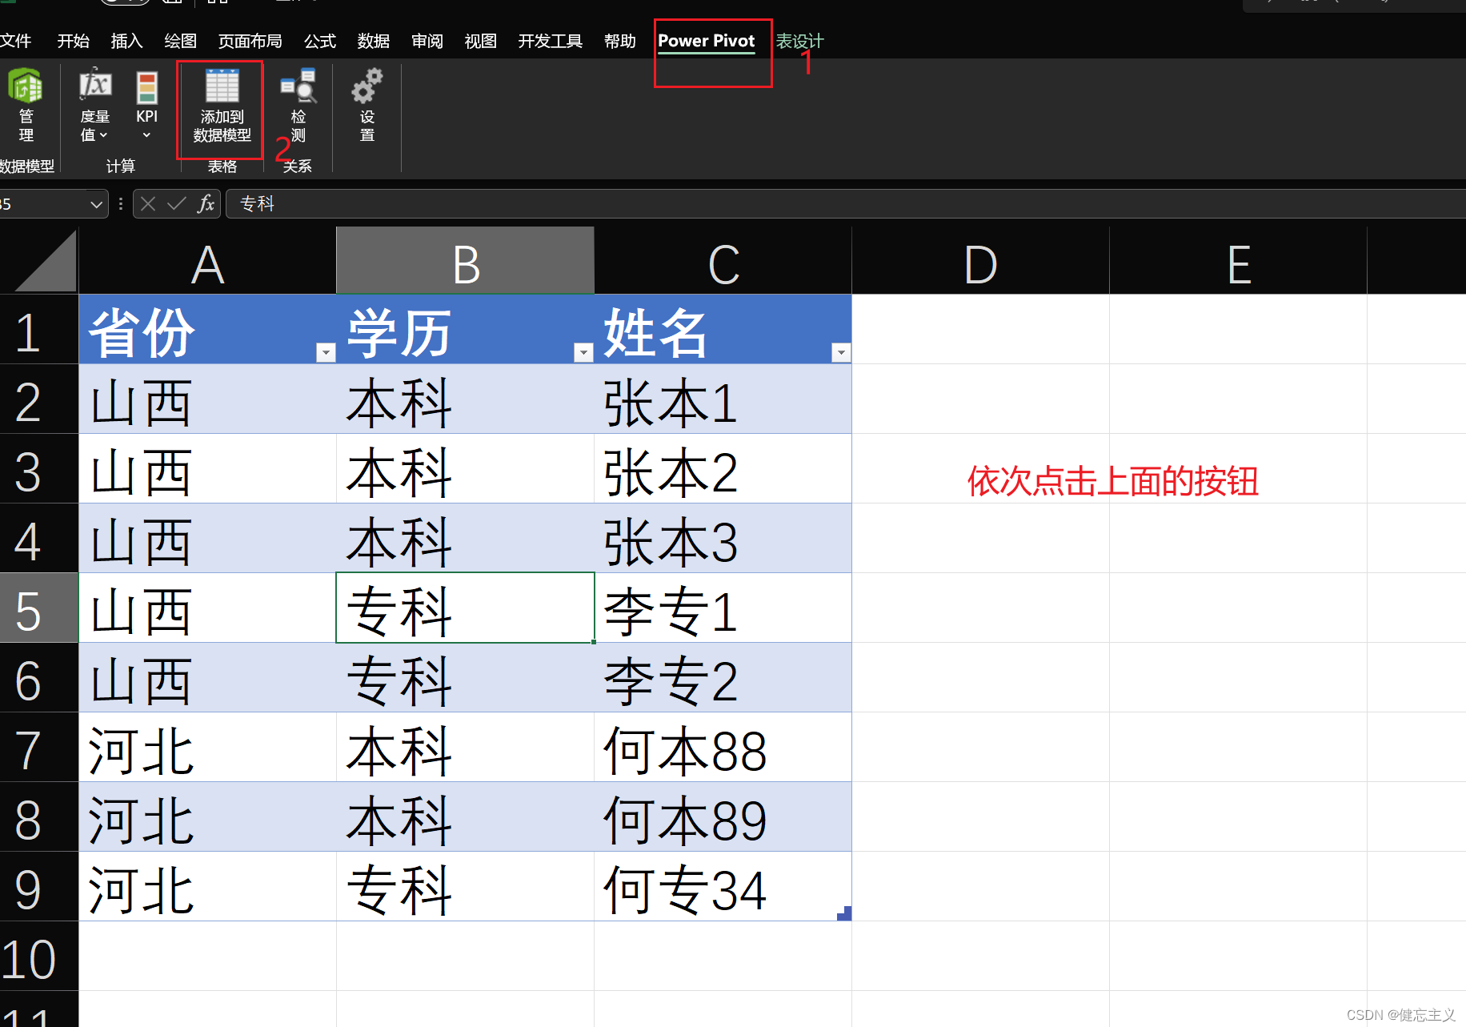The image size is (1466, 1027).
Task: Open the 开发工具 ribbon tab
Action: pyautogui.click(x=550, y=41)
